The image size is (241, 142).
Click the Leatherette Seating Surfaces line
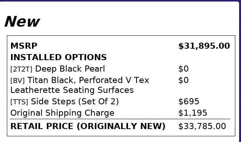(72, 90)
